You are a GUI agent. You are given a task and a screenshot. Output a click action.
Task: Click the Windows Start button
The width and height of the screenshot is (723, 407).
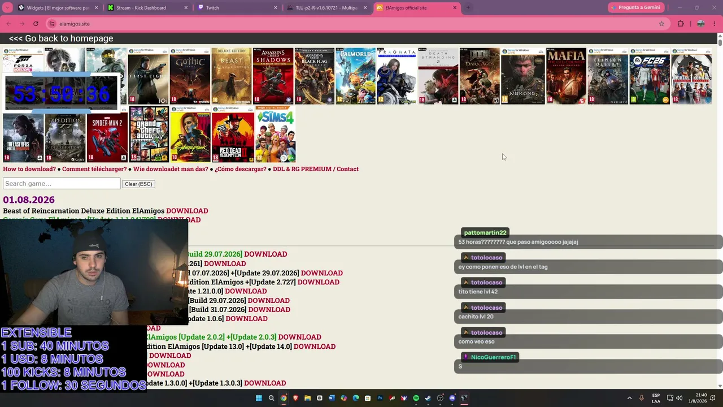259,398
